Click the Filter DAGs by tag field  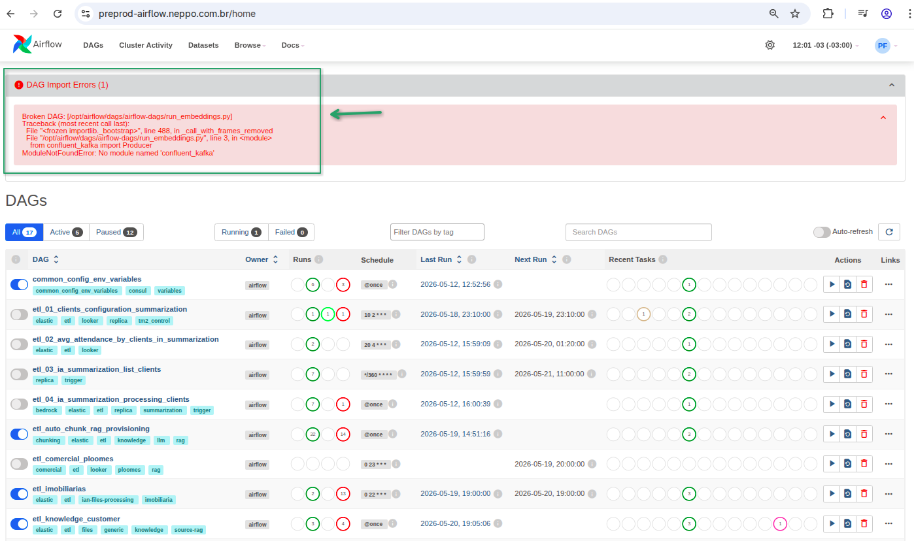[x=437, y=232]
